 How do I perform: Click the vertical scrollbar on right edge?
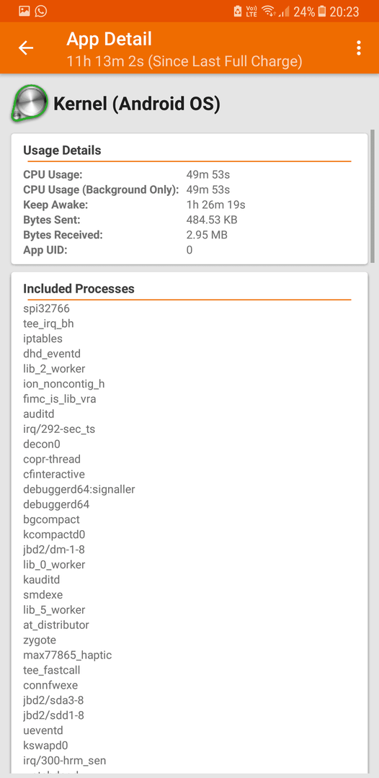pyautogui.click(x=373, y=197)
